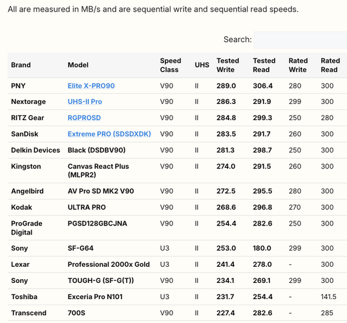347x323 pixels.
Task: Click the TOUGH-G (SF-G(T)) model cell
Action: [101, 280]
